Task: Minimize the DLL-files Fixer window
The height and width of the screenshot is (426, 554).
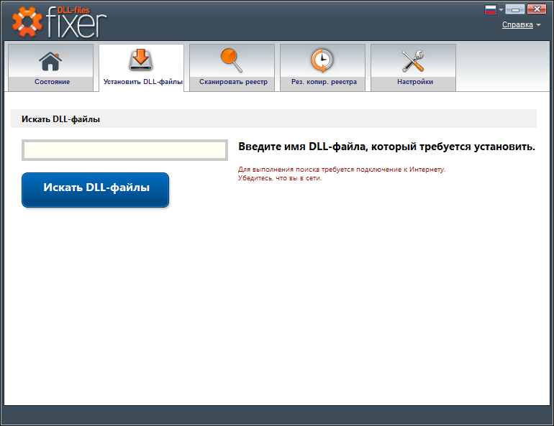Action: [514, 9]
